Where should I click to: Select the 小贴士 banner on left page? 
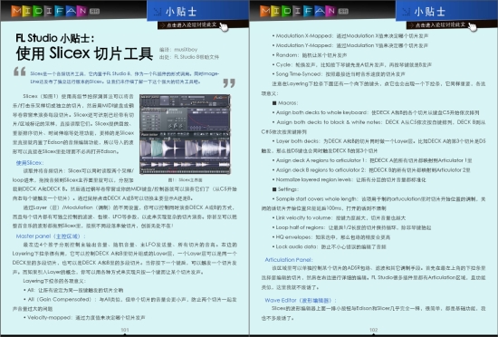(x=197, y=11)
